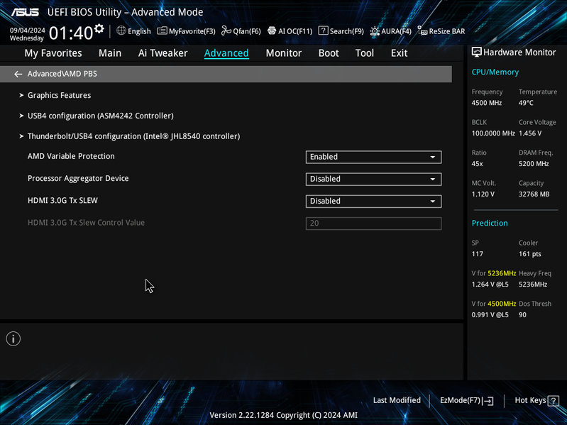Click the gear icon next to clock
567x425 pixels.
point(99,28)
